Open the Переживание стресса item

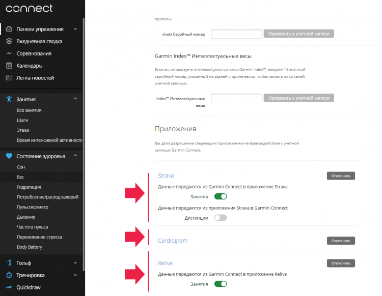point(39,237)
